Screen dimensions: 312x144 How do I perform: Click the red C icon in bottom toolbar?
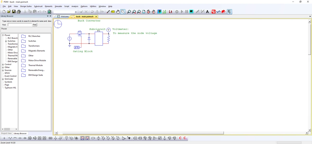click(x=180, y=138)
